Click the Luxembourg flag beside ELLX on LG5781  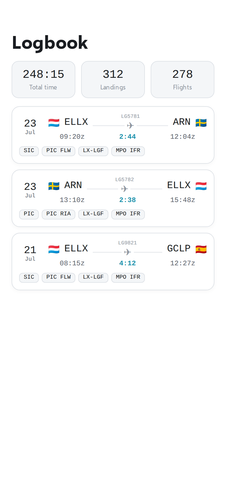point(54,123)
